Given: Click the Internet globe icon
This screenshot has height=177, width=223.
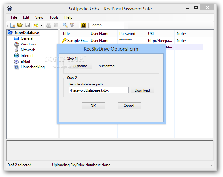Looking at the screenshot, I should point(17,56).
